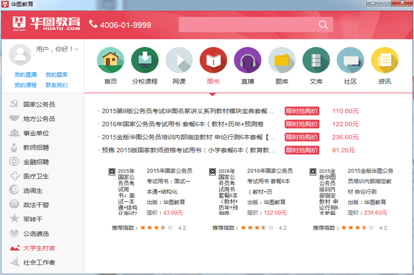The width and height of the screenshot is (414, 275).
Task: Click title 2016年国家公务员 考试用书 套餐6本 card
Action: 270,181
